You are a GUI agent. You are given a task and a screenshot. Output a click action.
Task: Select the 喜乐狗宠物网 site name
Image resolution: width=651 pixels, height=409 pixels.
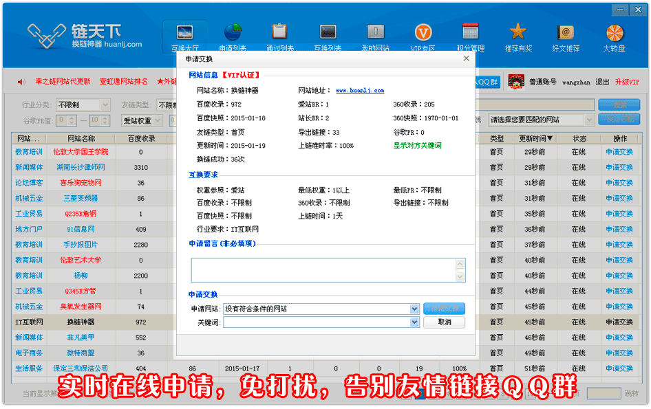(x=81, y=183)
